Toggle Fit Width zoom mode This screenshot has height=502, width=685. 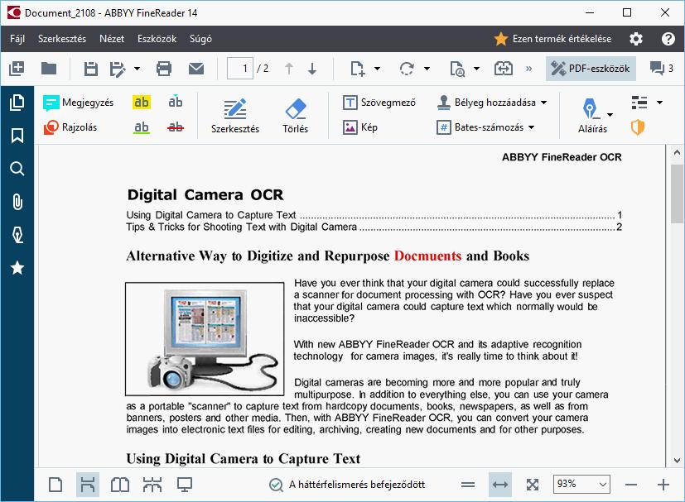pos(499,485)
